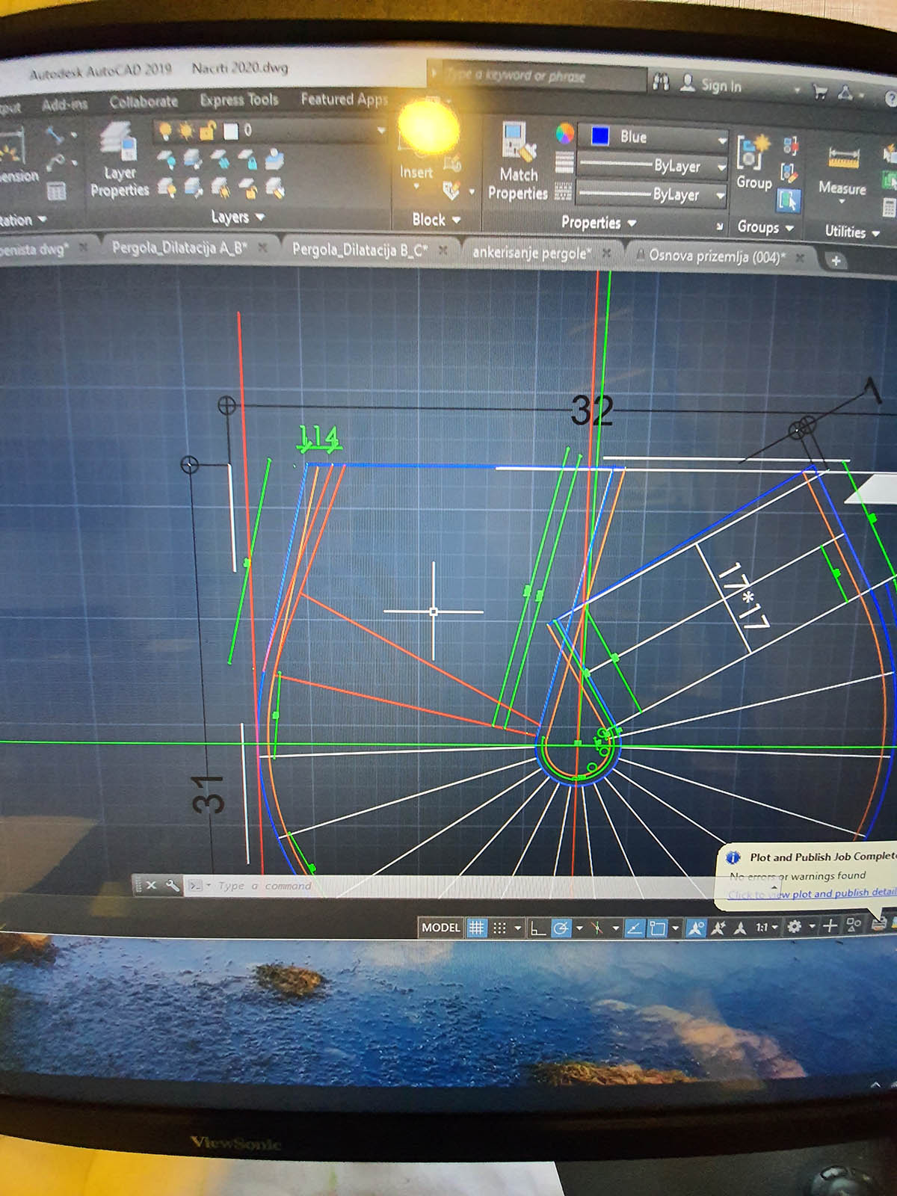Click the workspace switching gear icon
Viewport: 897px width, 1196px height.
point(794,927)
